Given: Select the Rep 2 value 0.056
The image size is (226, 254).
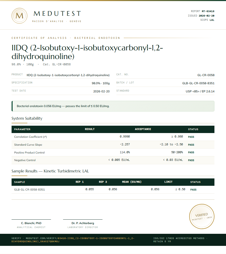Looking at the screenshot, I should coord(113,189).
